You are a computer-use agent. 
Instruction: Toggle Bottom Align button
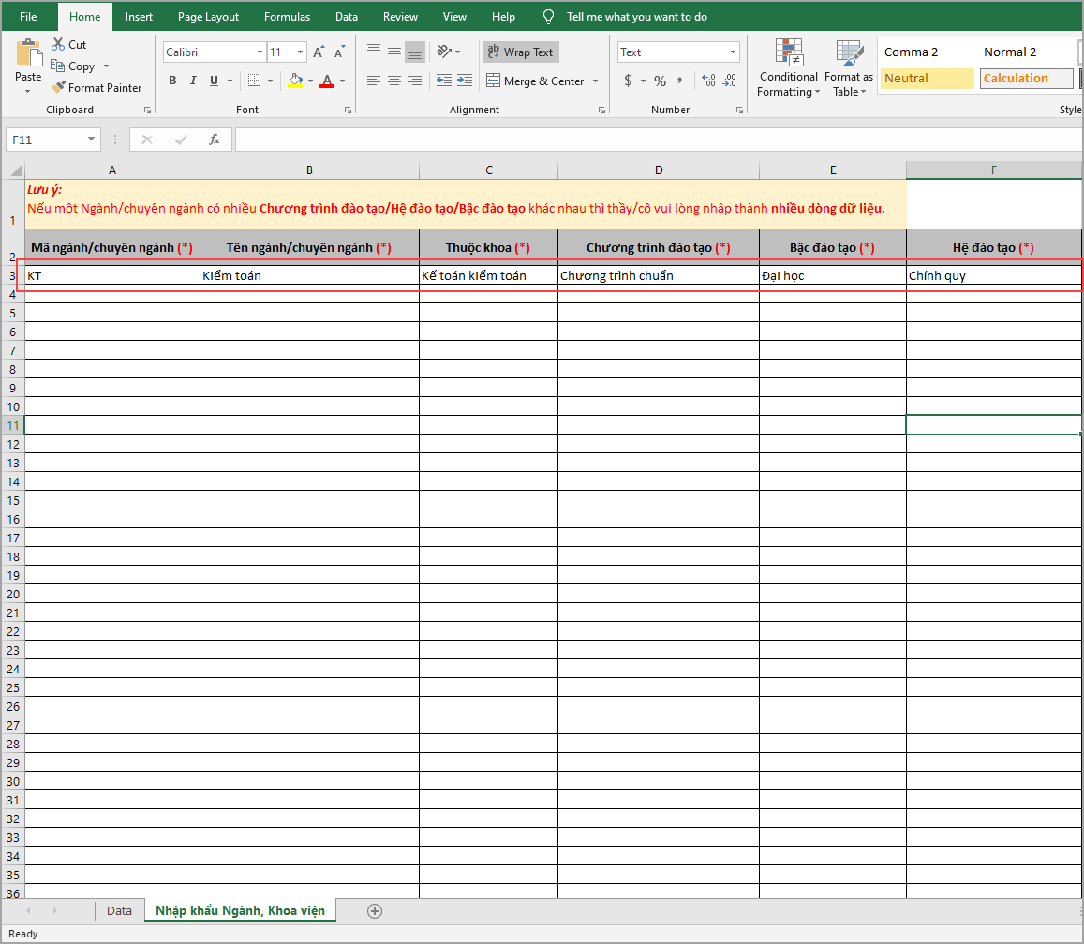pyautogui.click(x=415, y=52)
